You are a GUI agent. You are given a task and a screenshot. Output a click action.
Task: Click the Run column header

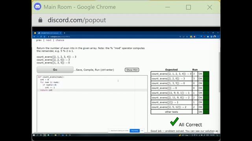195,70
